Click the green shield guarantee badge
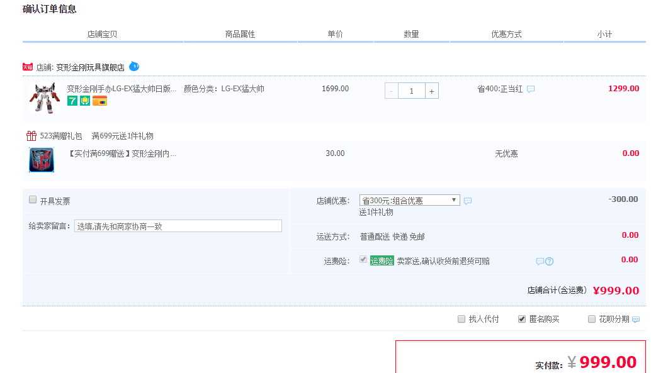 click(85, 101)
